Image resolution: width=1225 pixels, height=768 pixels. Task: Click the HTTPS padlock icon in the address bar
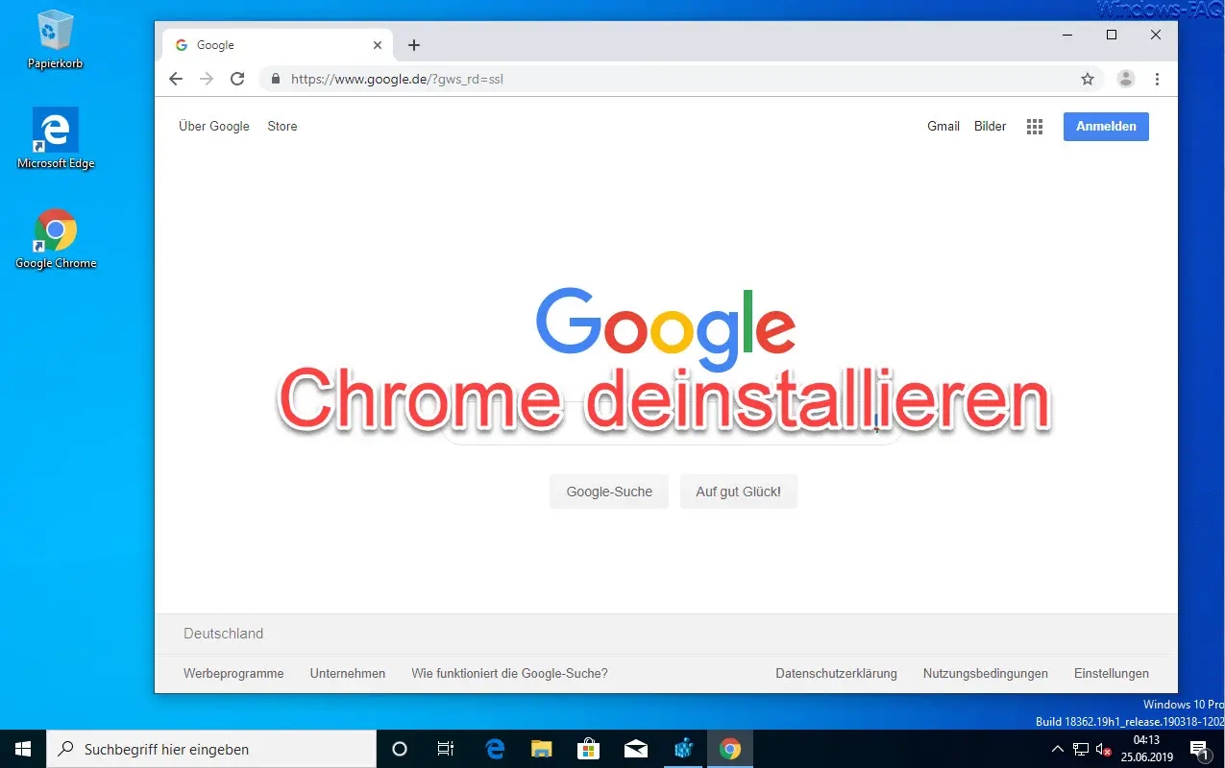click(x=276, y=79)
